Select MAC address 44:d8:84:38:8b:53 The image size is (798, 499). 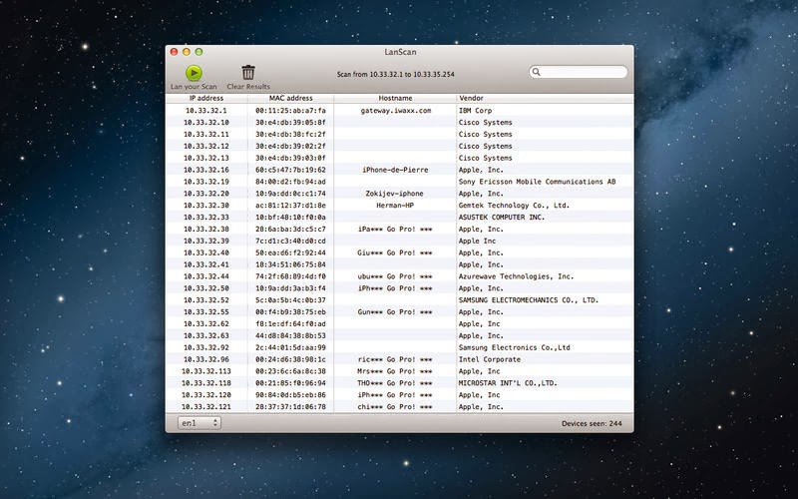coord(290,336)
